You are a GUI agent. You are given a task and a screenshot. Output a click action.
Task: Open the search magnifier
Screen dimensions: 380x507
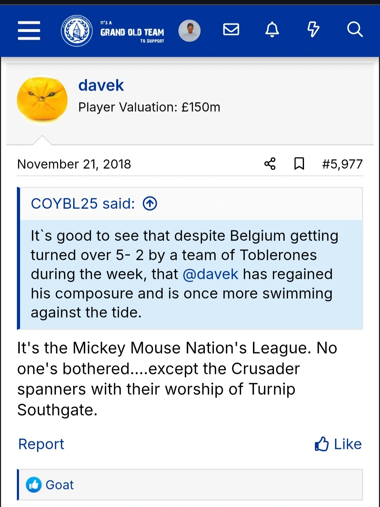click(x=354, y=30)
